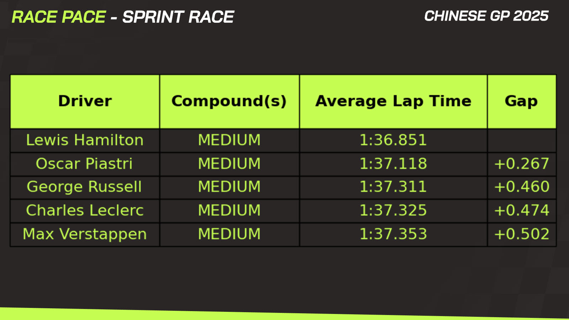Click the +0.502 gap value
The image size is (569, 320).
[x=522, y=234]
